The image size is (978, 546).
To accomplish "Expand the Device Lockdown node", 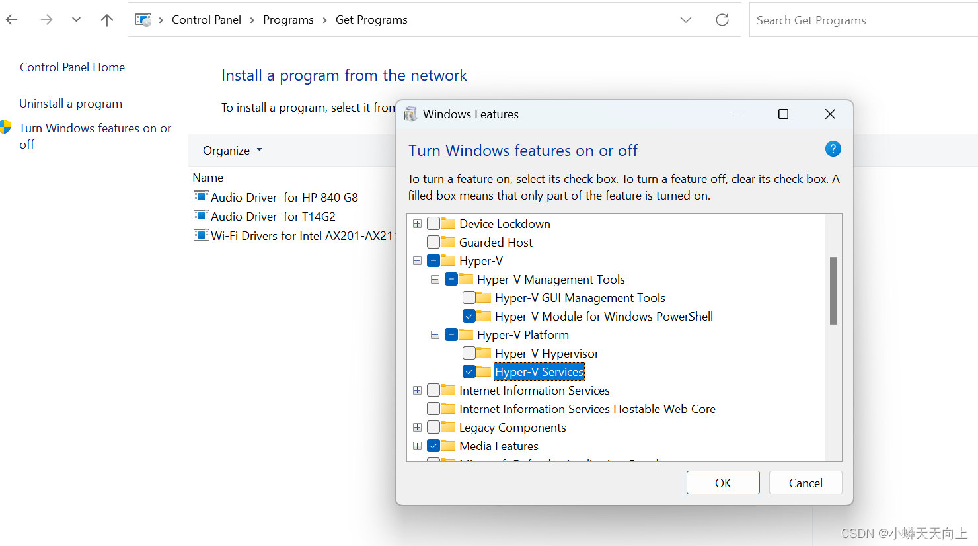I will coord(417,224).
